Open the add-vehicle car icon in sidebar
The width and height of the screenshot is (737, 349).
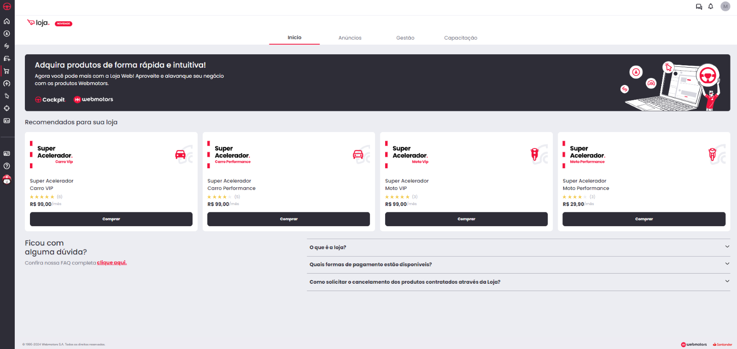click(x=7, y=58)
